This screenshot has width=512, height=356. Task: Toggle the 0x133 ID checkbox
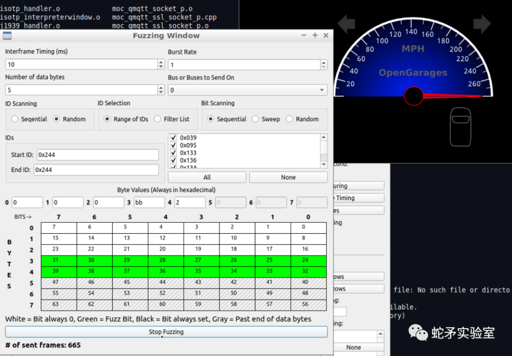coord(174,153)
